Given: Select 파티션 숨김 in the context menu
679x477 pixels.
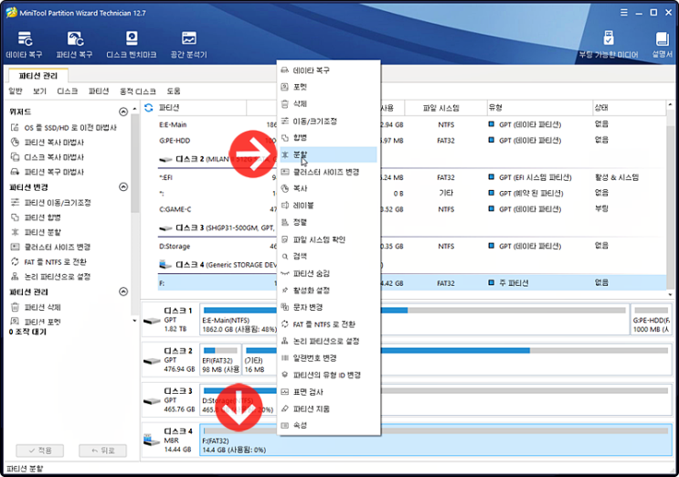Looking at the screenshot, I should click(x=328, y=273).
